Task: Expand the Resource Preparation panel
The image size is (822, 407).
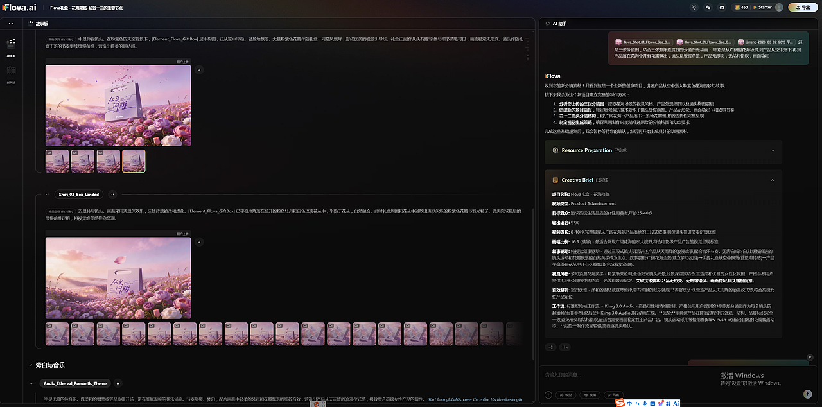Action: click(773, 150)
